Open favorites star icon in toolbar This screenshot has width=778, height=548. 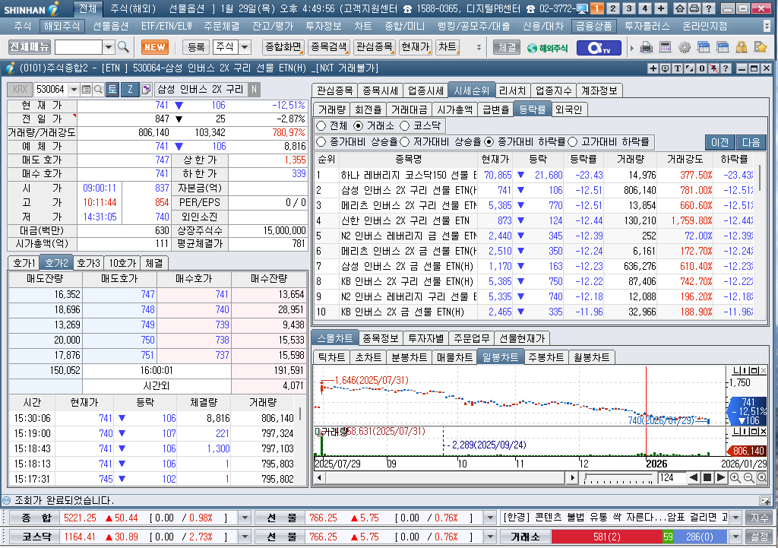(760, 48)
